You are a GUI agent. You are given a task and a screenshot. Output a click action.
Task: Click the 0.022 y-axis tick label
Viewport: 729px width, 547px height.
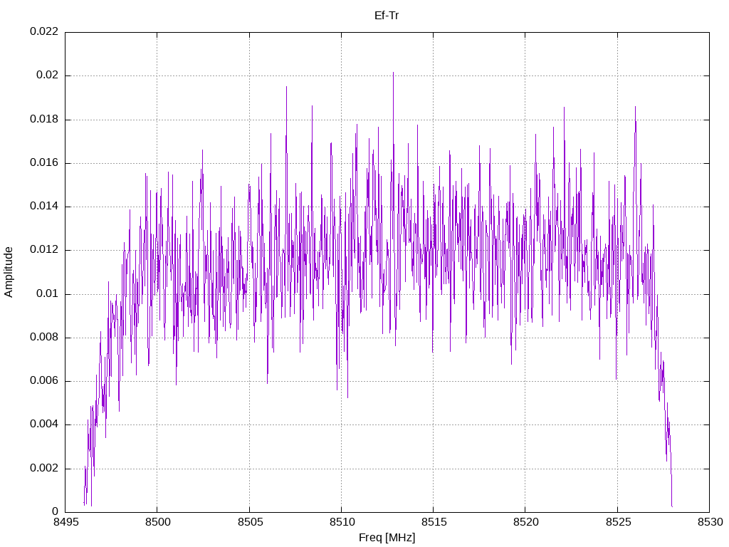(44, 31)
